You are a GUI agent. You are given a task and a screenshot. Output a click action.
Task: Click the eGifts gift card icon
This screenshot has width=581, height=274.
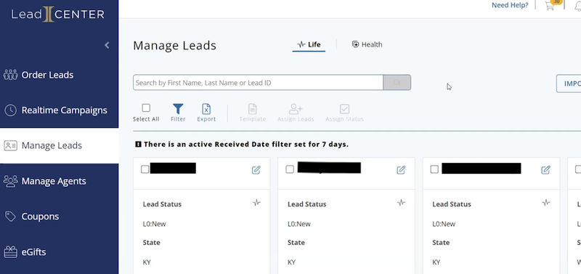[10, 252]
